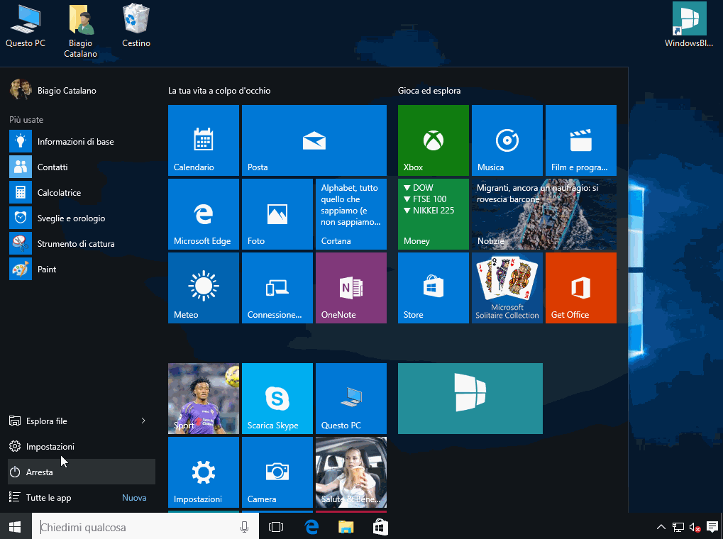The image size is (723, 539).
Task: Open the Xbox tile
Action: [433, 140]
